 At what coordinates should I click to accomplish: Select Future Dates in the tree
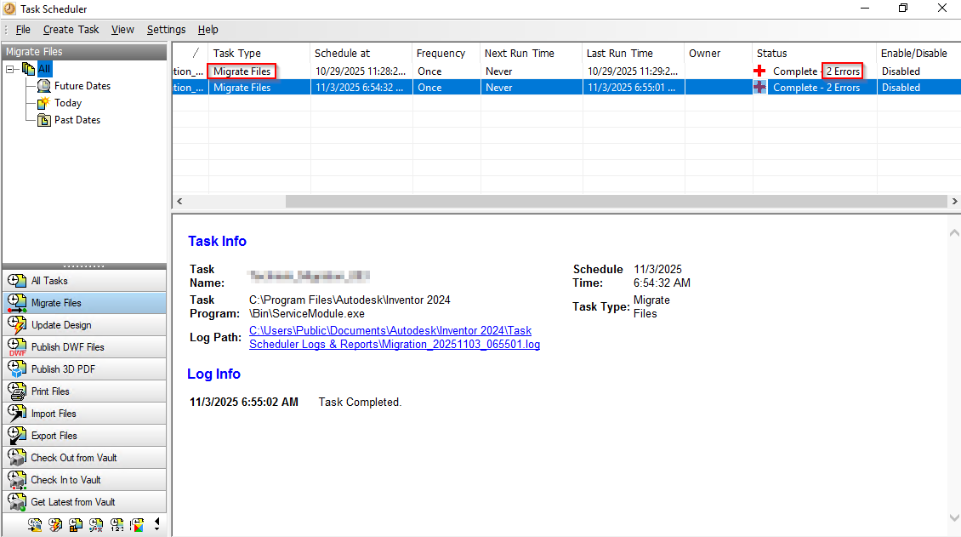pyautogui.click(x=82, y=86)
